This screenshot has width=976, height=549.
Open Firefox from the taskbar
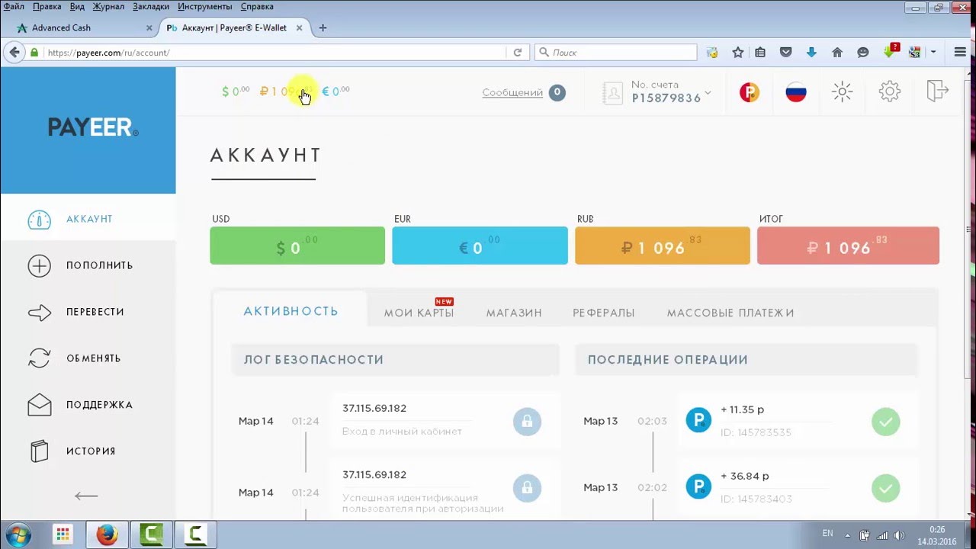click(107, 535)
